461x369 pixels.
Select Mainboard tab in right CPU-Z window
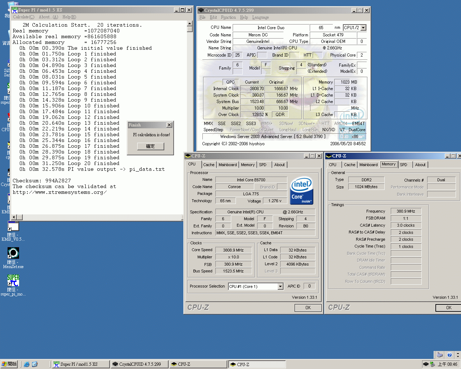(x=368, y=165)
